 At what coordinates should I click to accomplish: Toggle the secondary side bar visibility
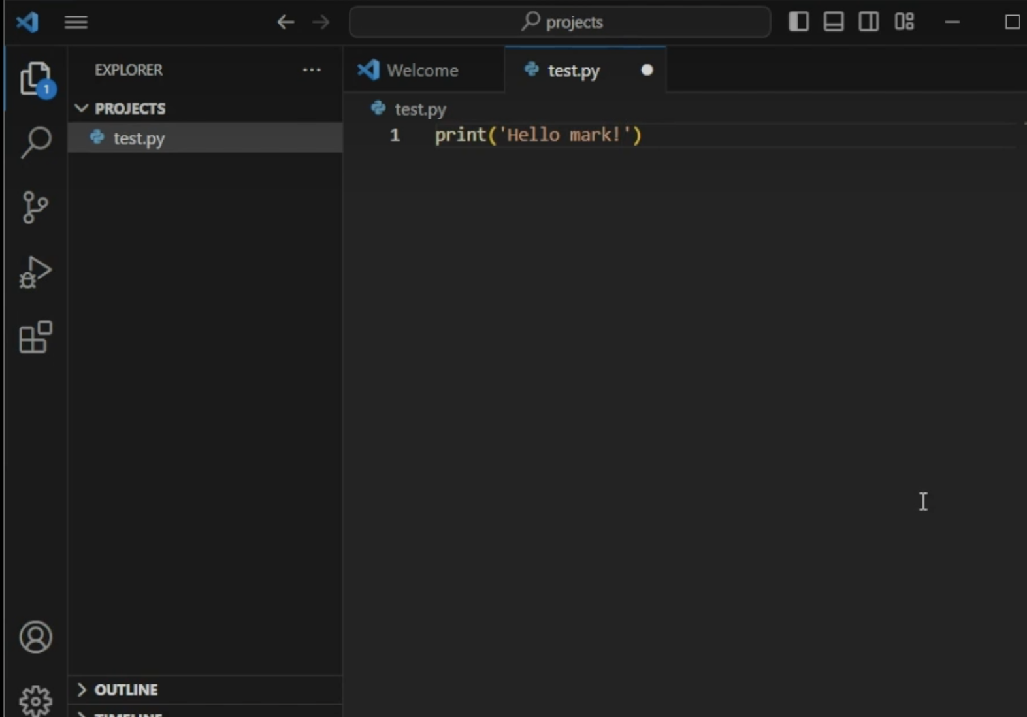(x=869, y=22)
